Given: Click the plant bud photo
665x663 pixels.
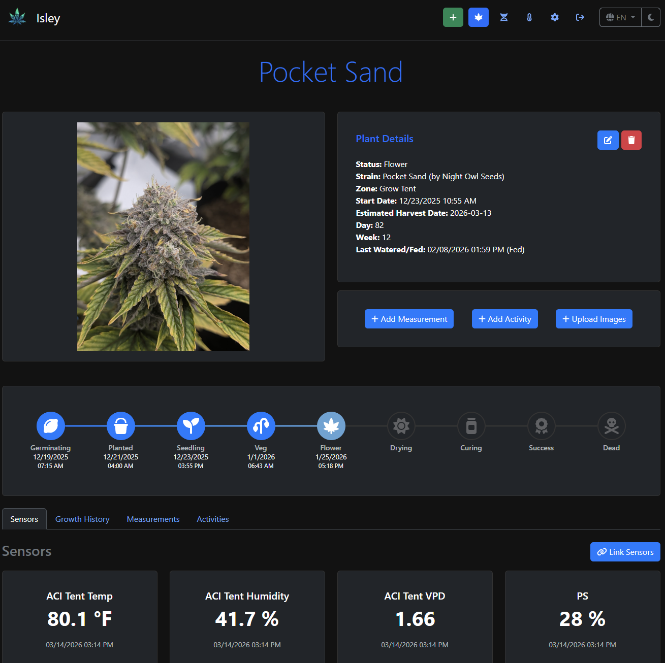Looking at the screenshot, I should [163, 236].
